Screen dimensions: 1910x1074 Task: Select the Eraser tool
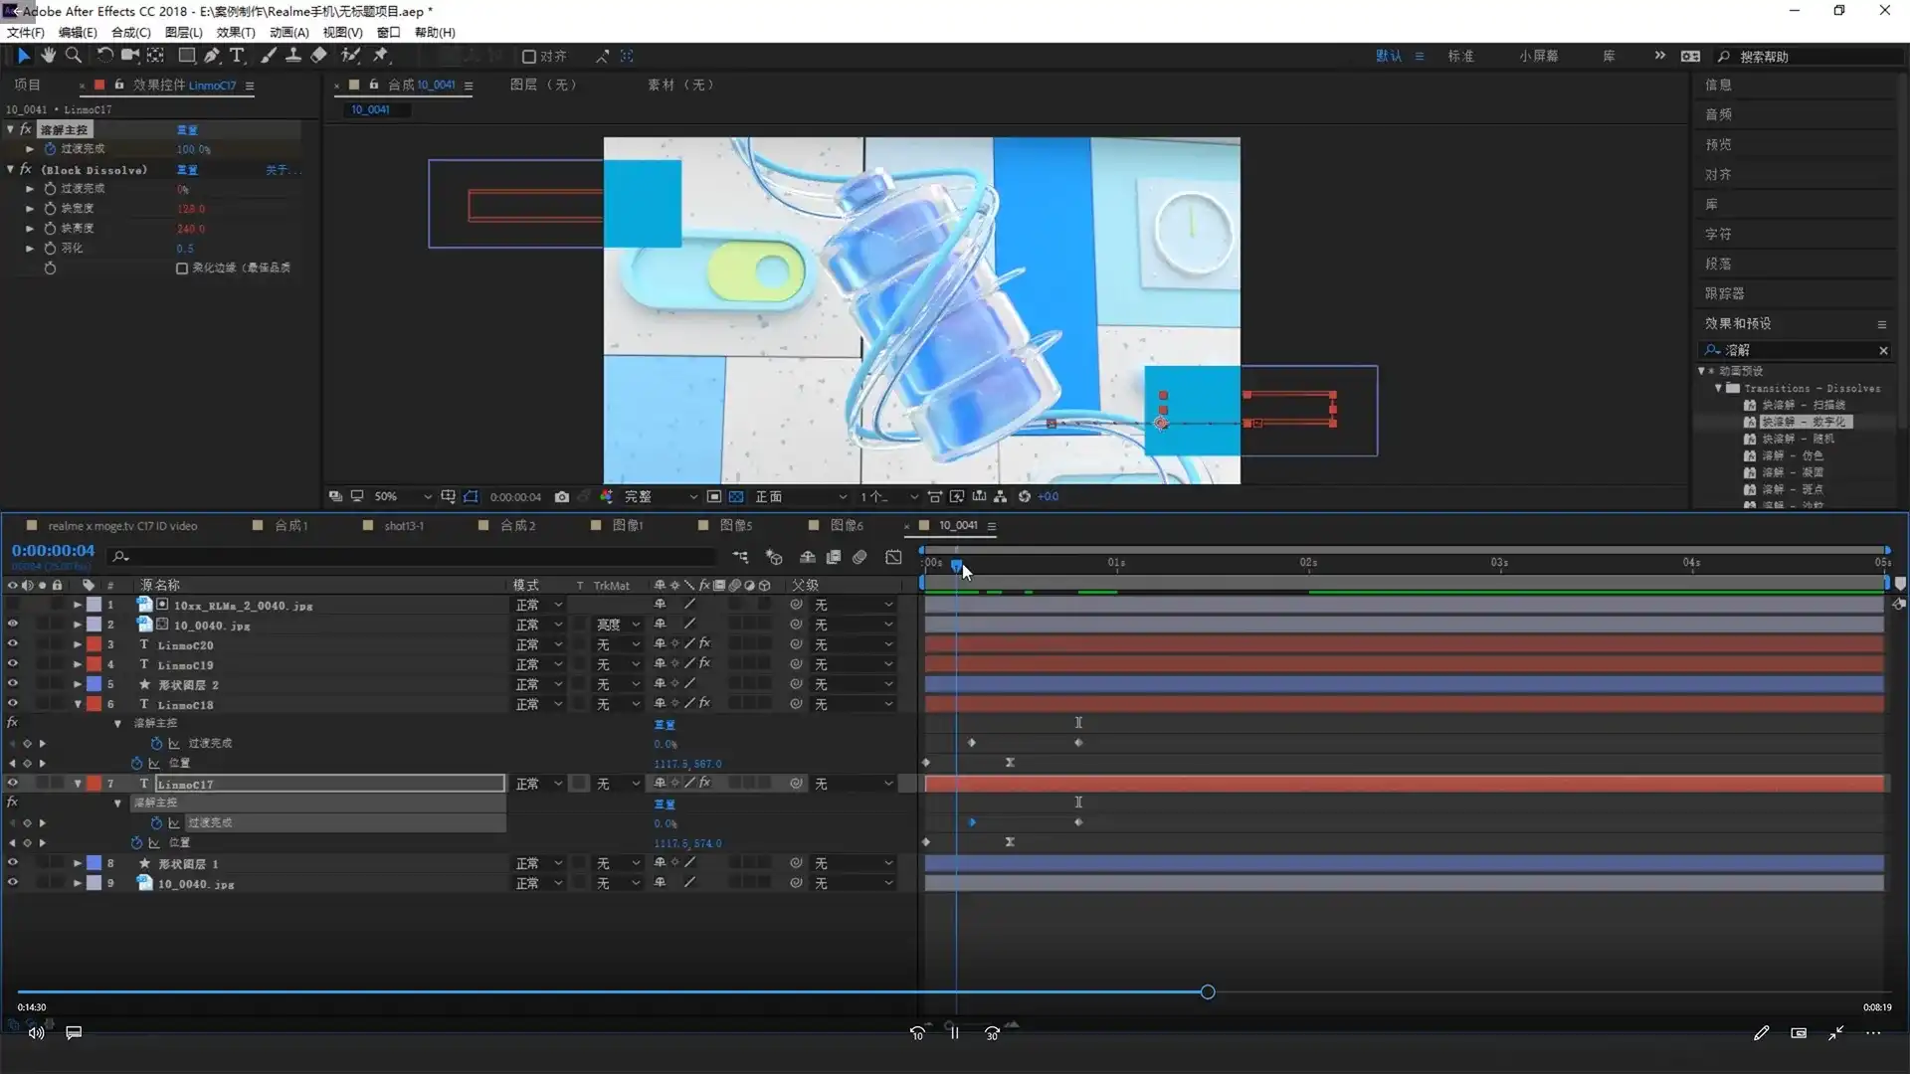318,56
